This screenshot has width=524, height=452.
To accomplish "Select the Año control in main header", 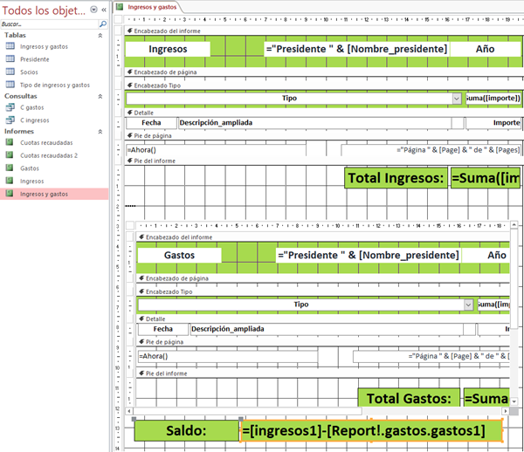I will [486, 49].
